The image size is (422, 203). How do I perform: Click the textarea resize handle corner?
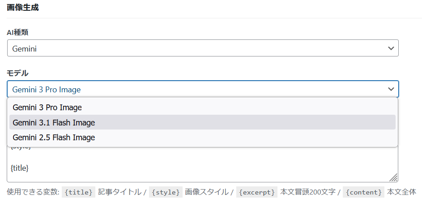coord(393,177)
